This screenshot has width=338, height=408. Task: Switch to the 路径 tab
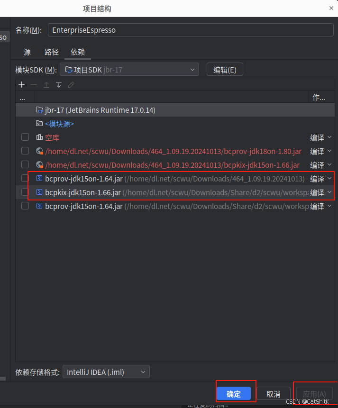[52, 52]
